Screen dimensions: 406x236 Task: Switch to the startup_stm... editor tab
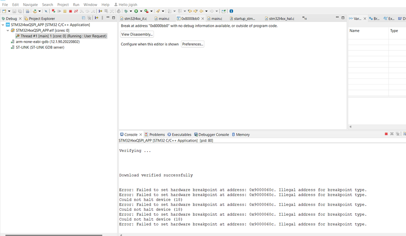click(242, 19)
